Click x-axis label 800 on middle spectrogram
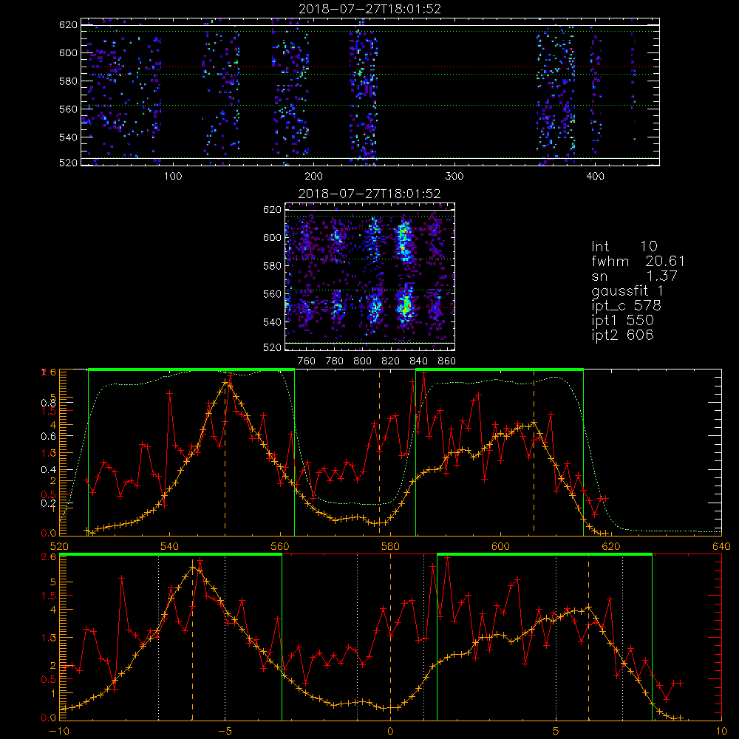Screen dimensions: 739x739 tap(362, 361)
